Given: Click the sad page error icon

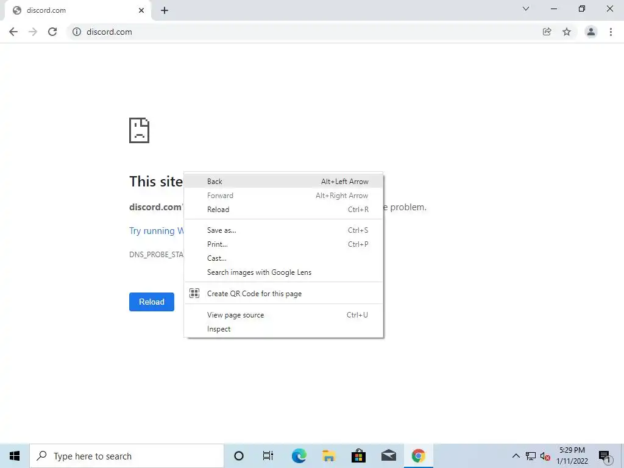Looking at the screenshot, I should click(x=140, y=130).
